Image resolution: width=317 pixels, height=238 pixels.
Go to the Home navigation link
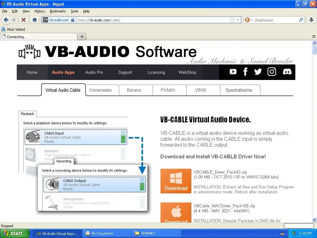point(32,72)
